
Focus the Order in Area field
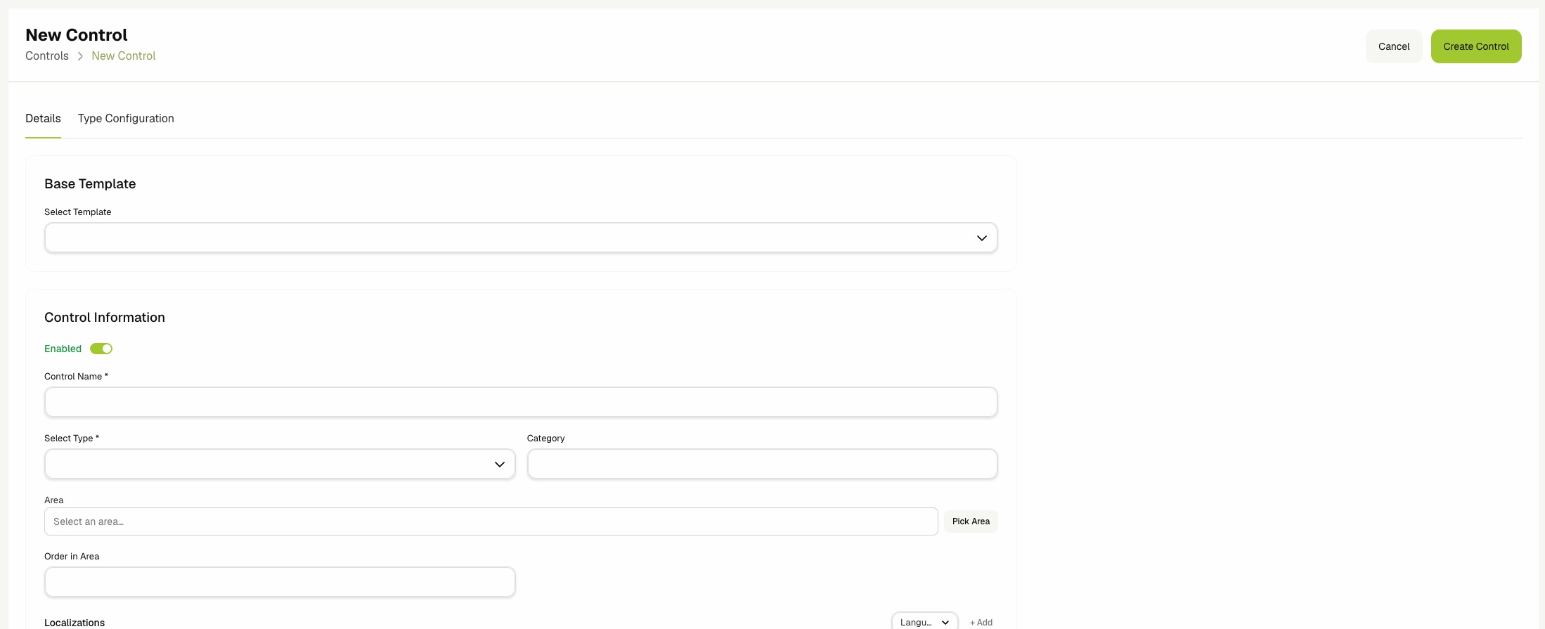tap(280, 582)
